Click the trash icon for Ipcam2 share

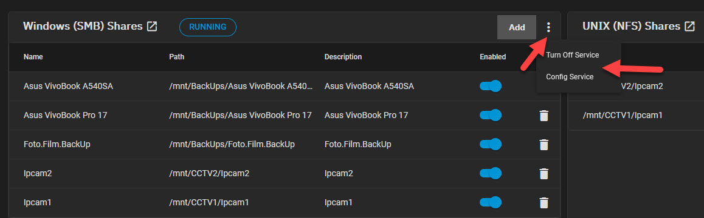click(544, 174)
